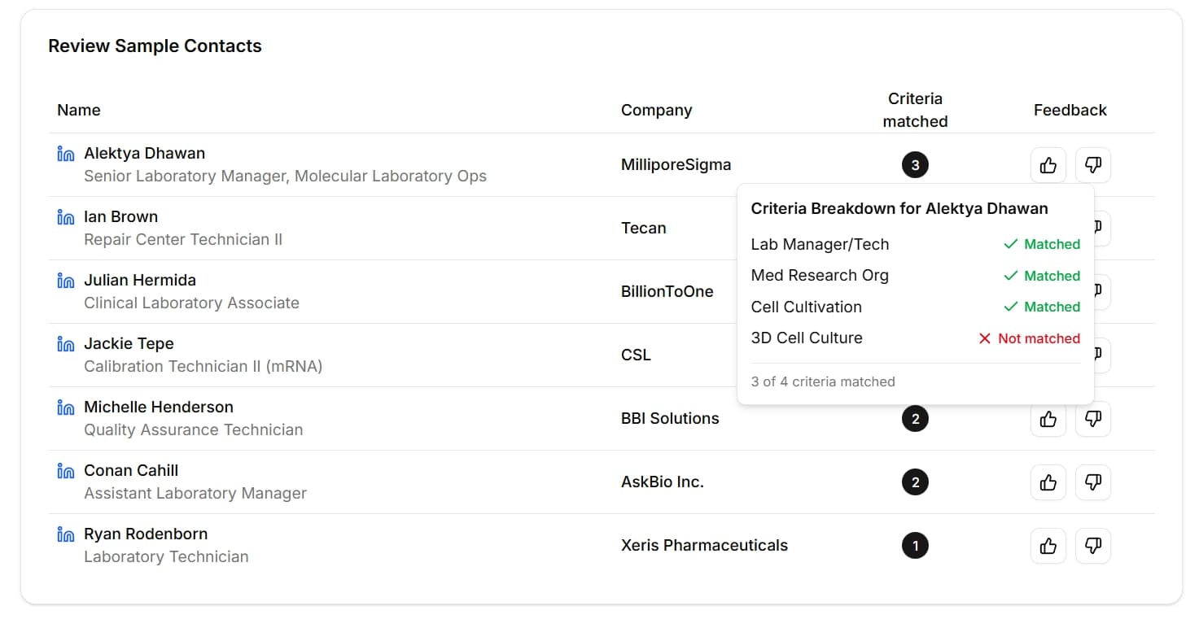Expand Jackie Tepe's criteria matched count
Image resolution: width=1199 pixels, height=619 pixels.
click(x=915, y=355)
